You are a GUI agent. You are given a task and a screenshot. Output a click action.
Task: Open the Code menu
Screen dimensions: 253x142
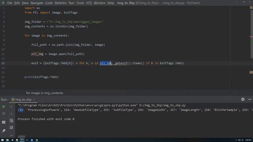(x=49, y=3)
